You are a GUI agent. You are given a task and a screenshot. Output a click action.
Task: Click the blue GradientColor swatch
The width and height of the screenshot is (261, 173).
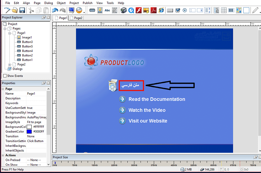(x=29, y=131)
